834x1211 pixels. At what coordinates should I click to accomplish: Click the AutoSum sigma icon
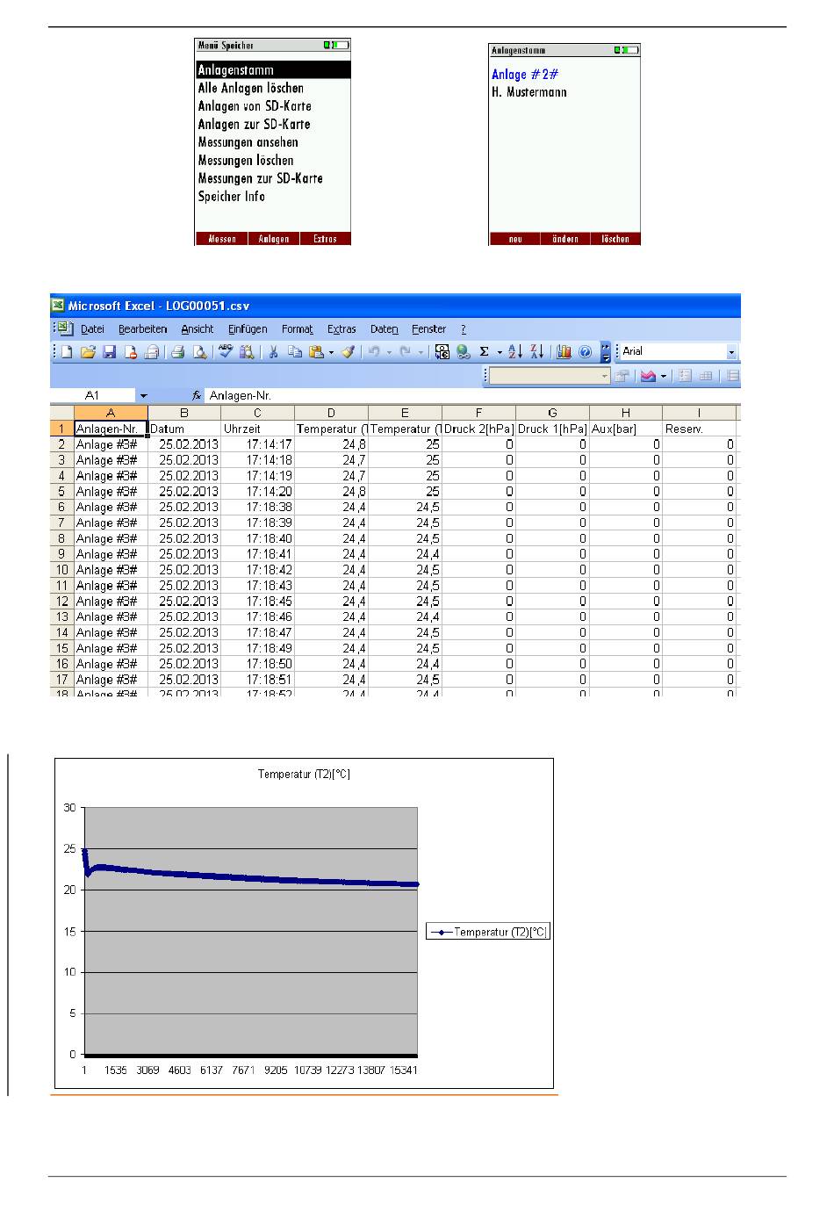484,352
